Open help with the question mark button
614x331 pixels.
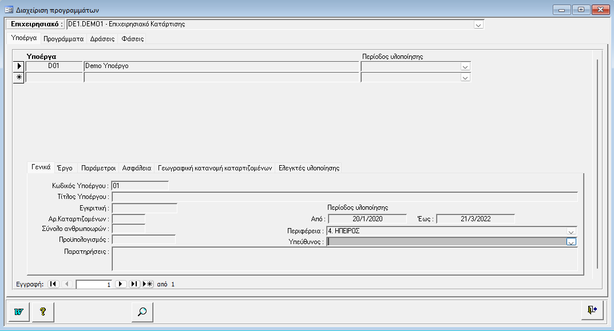43,312
